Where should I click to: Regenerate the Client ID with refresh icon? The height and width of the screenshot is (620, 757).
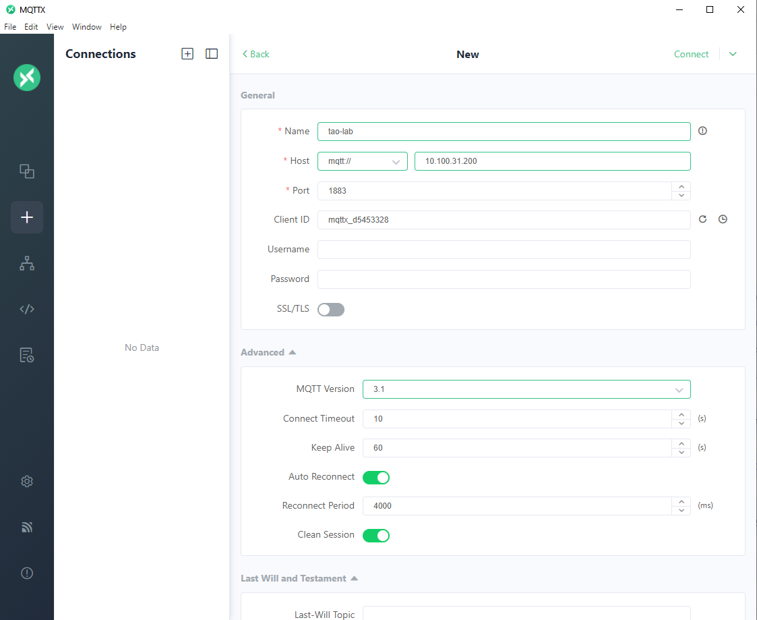pyautogui.click(x=702, y=219)
